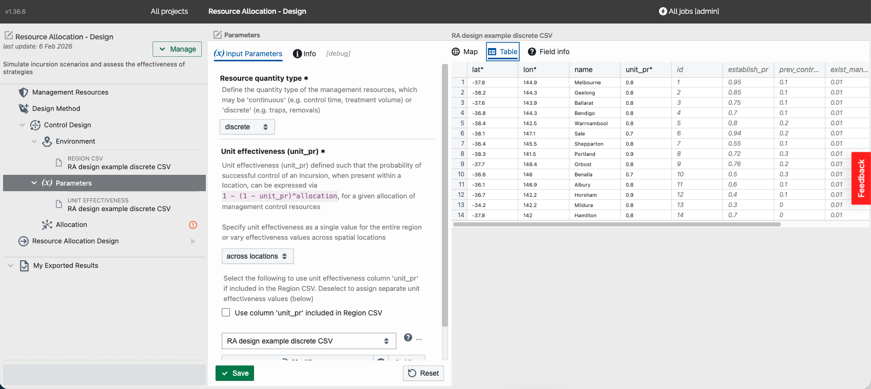Screen dimensions: 871x389
Task: Click the Management Resources shield icon
Action: pyautogui.click(x=23, y=93)
